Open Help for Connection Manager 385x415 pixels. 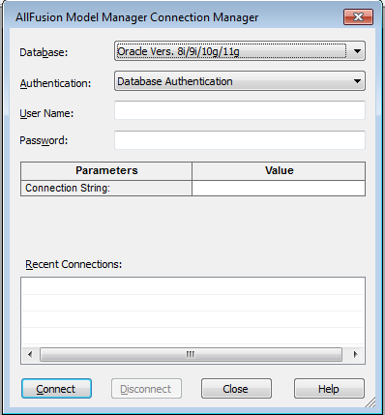point(329,389)
